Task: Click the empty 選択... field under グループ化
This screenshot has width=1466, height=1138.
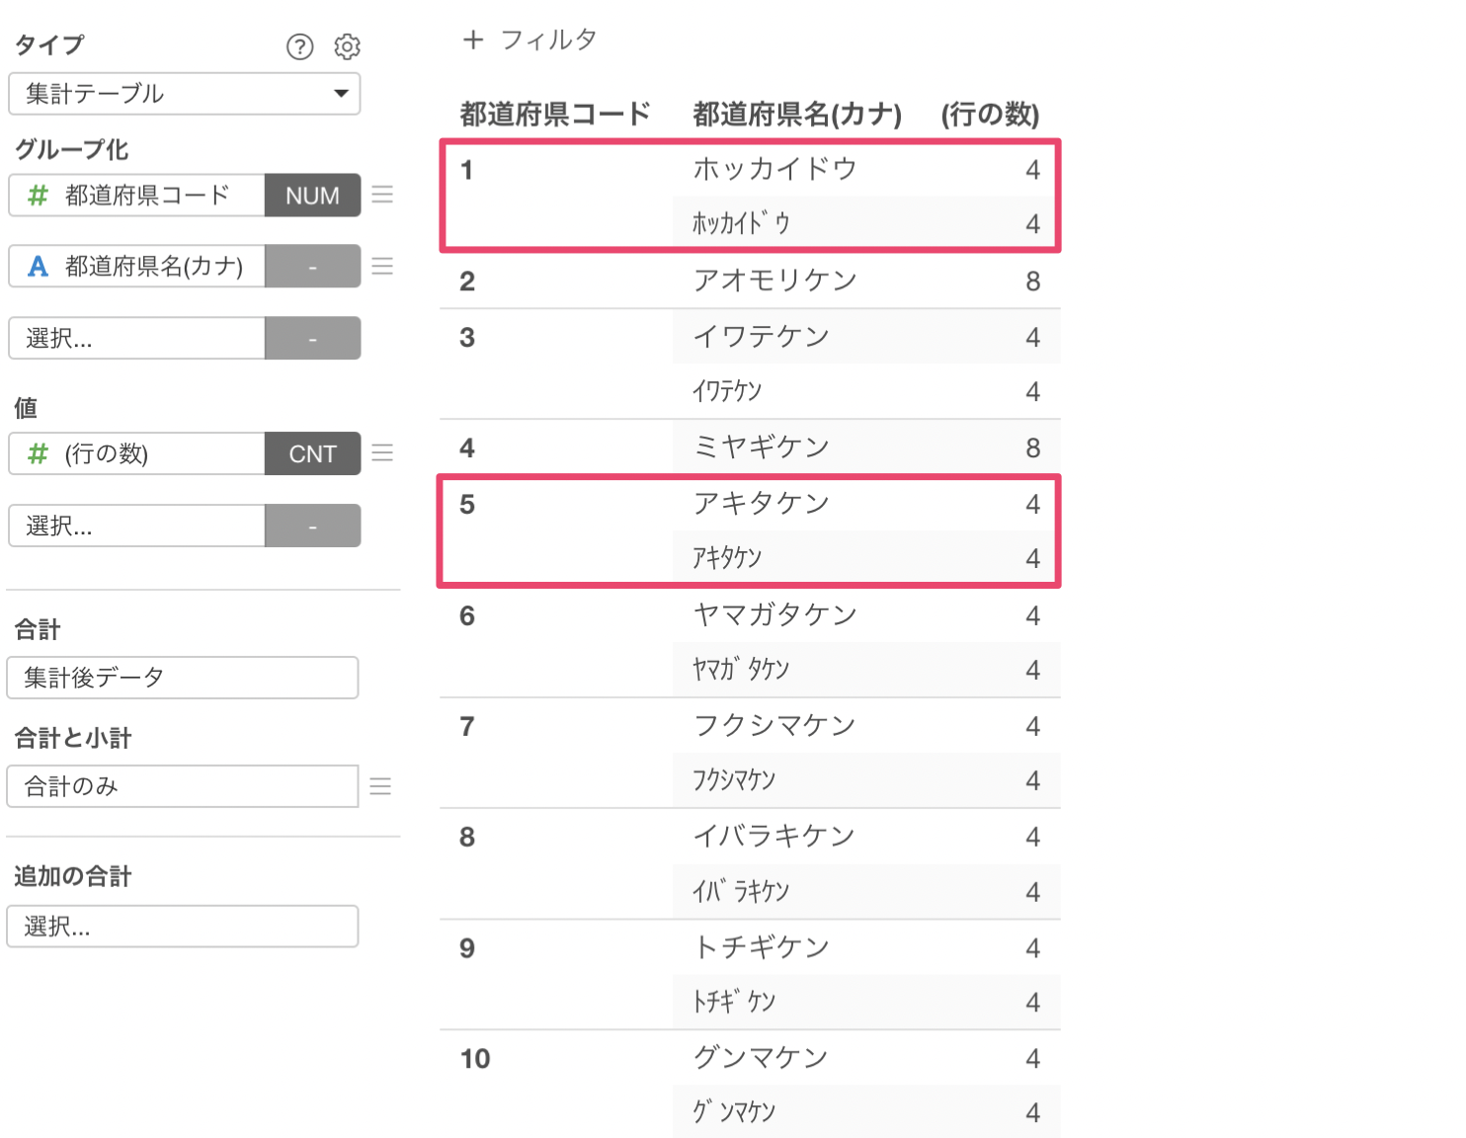Action: [137, 338]
